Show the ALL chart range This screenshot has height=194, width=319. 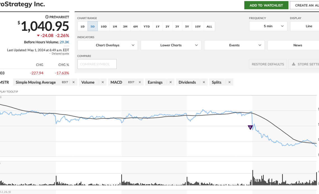click(x=209, y=26)
